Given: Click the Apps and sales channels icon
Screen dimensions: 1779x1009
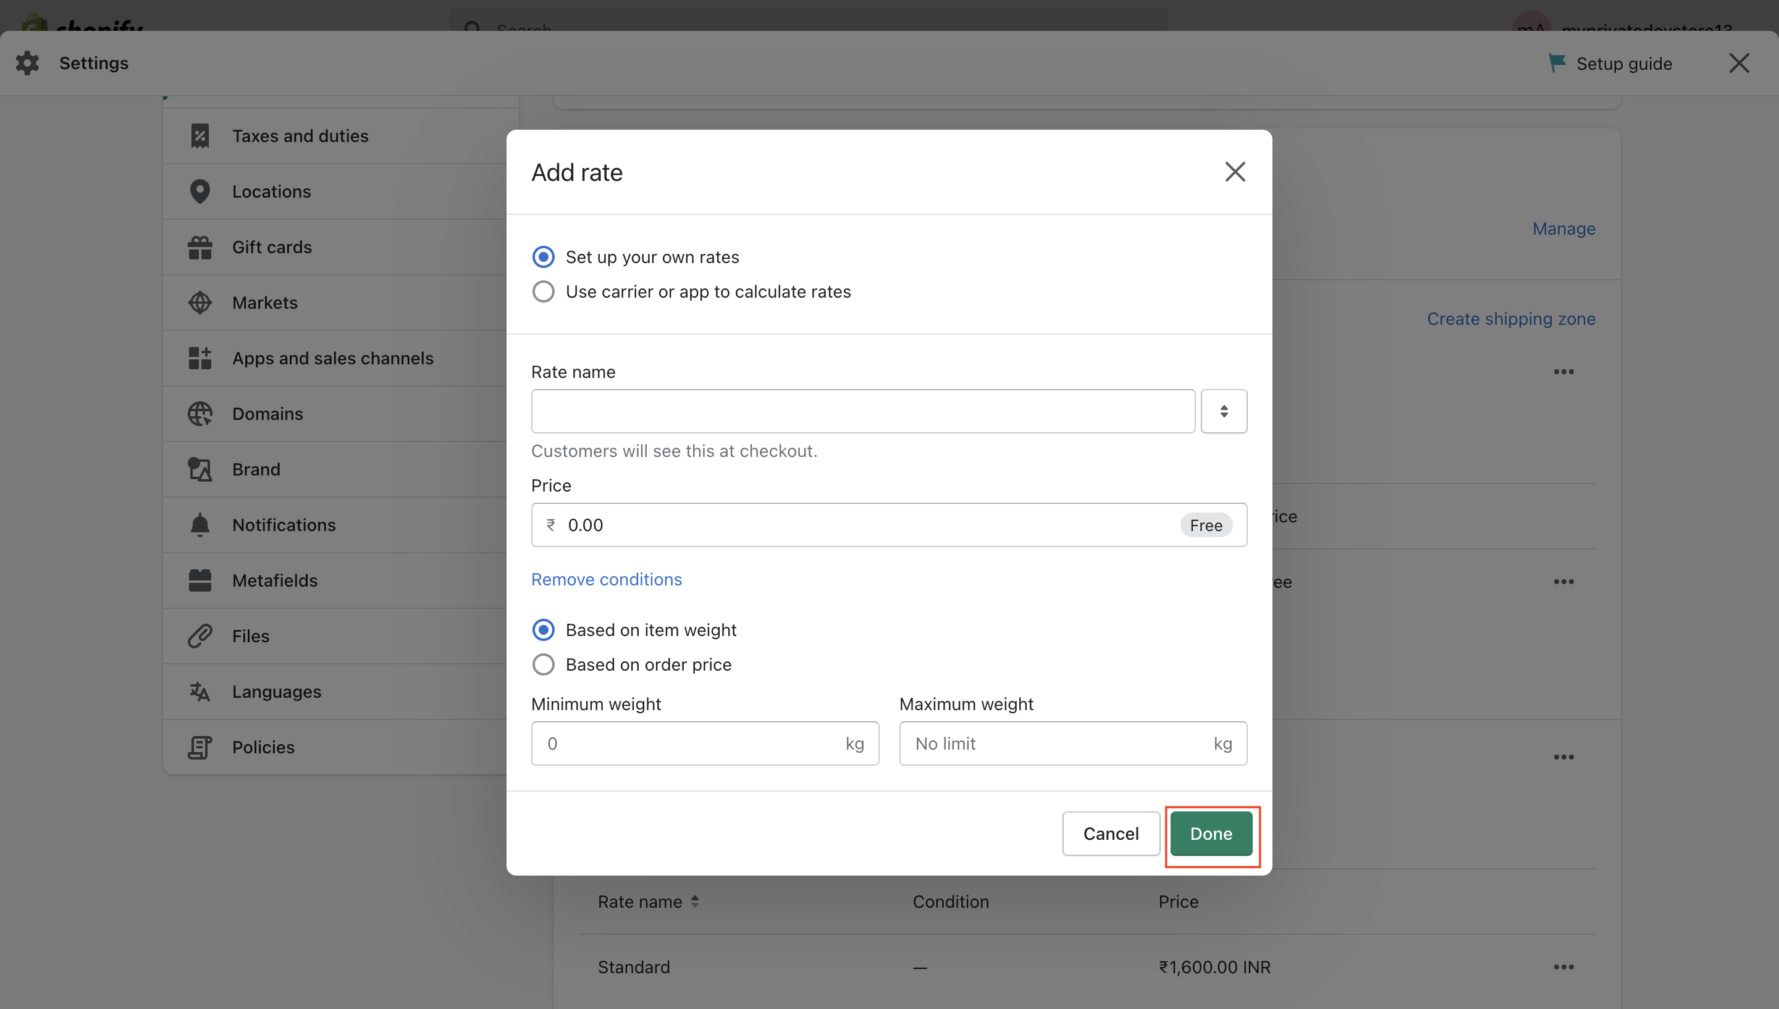Looking at the screenshot, I should coord(198,357).
